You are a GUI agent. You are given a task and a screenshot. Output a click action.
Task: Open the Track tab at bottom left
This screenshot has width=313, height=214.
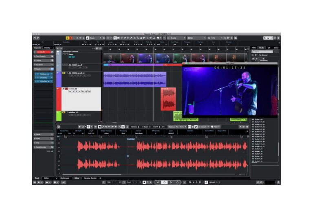tap(37, 178)
